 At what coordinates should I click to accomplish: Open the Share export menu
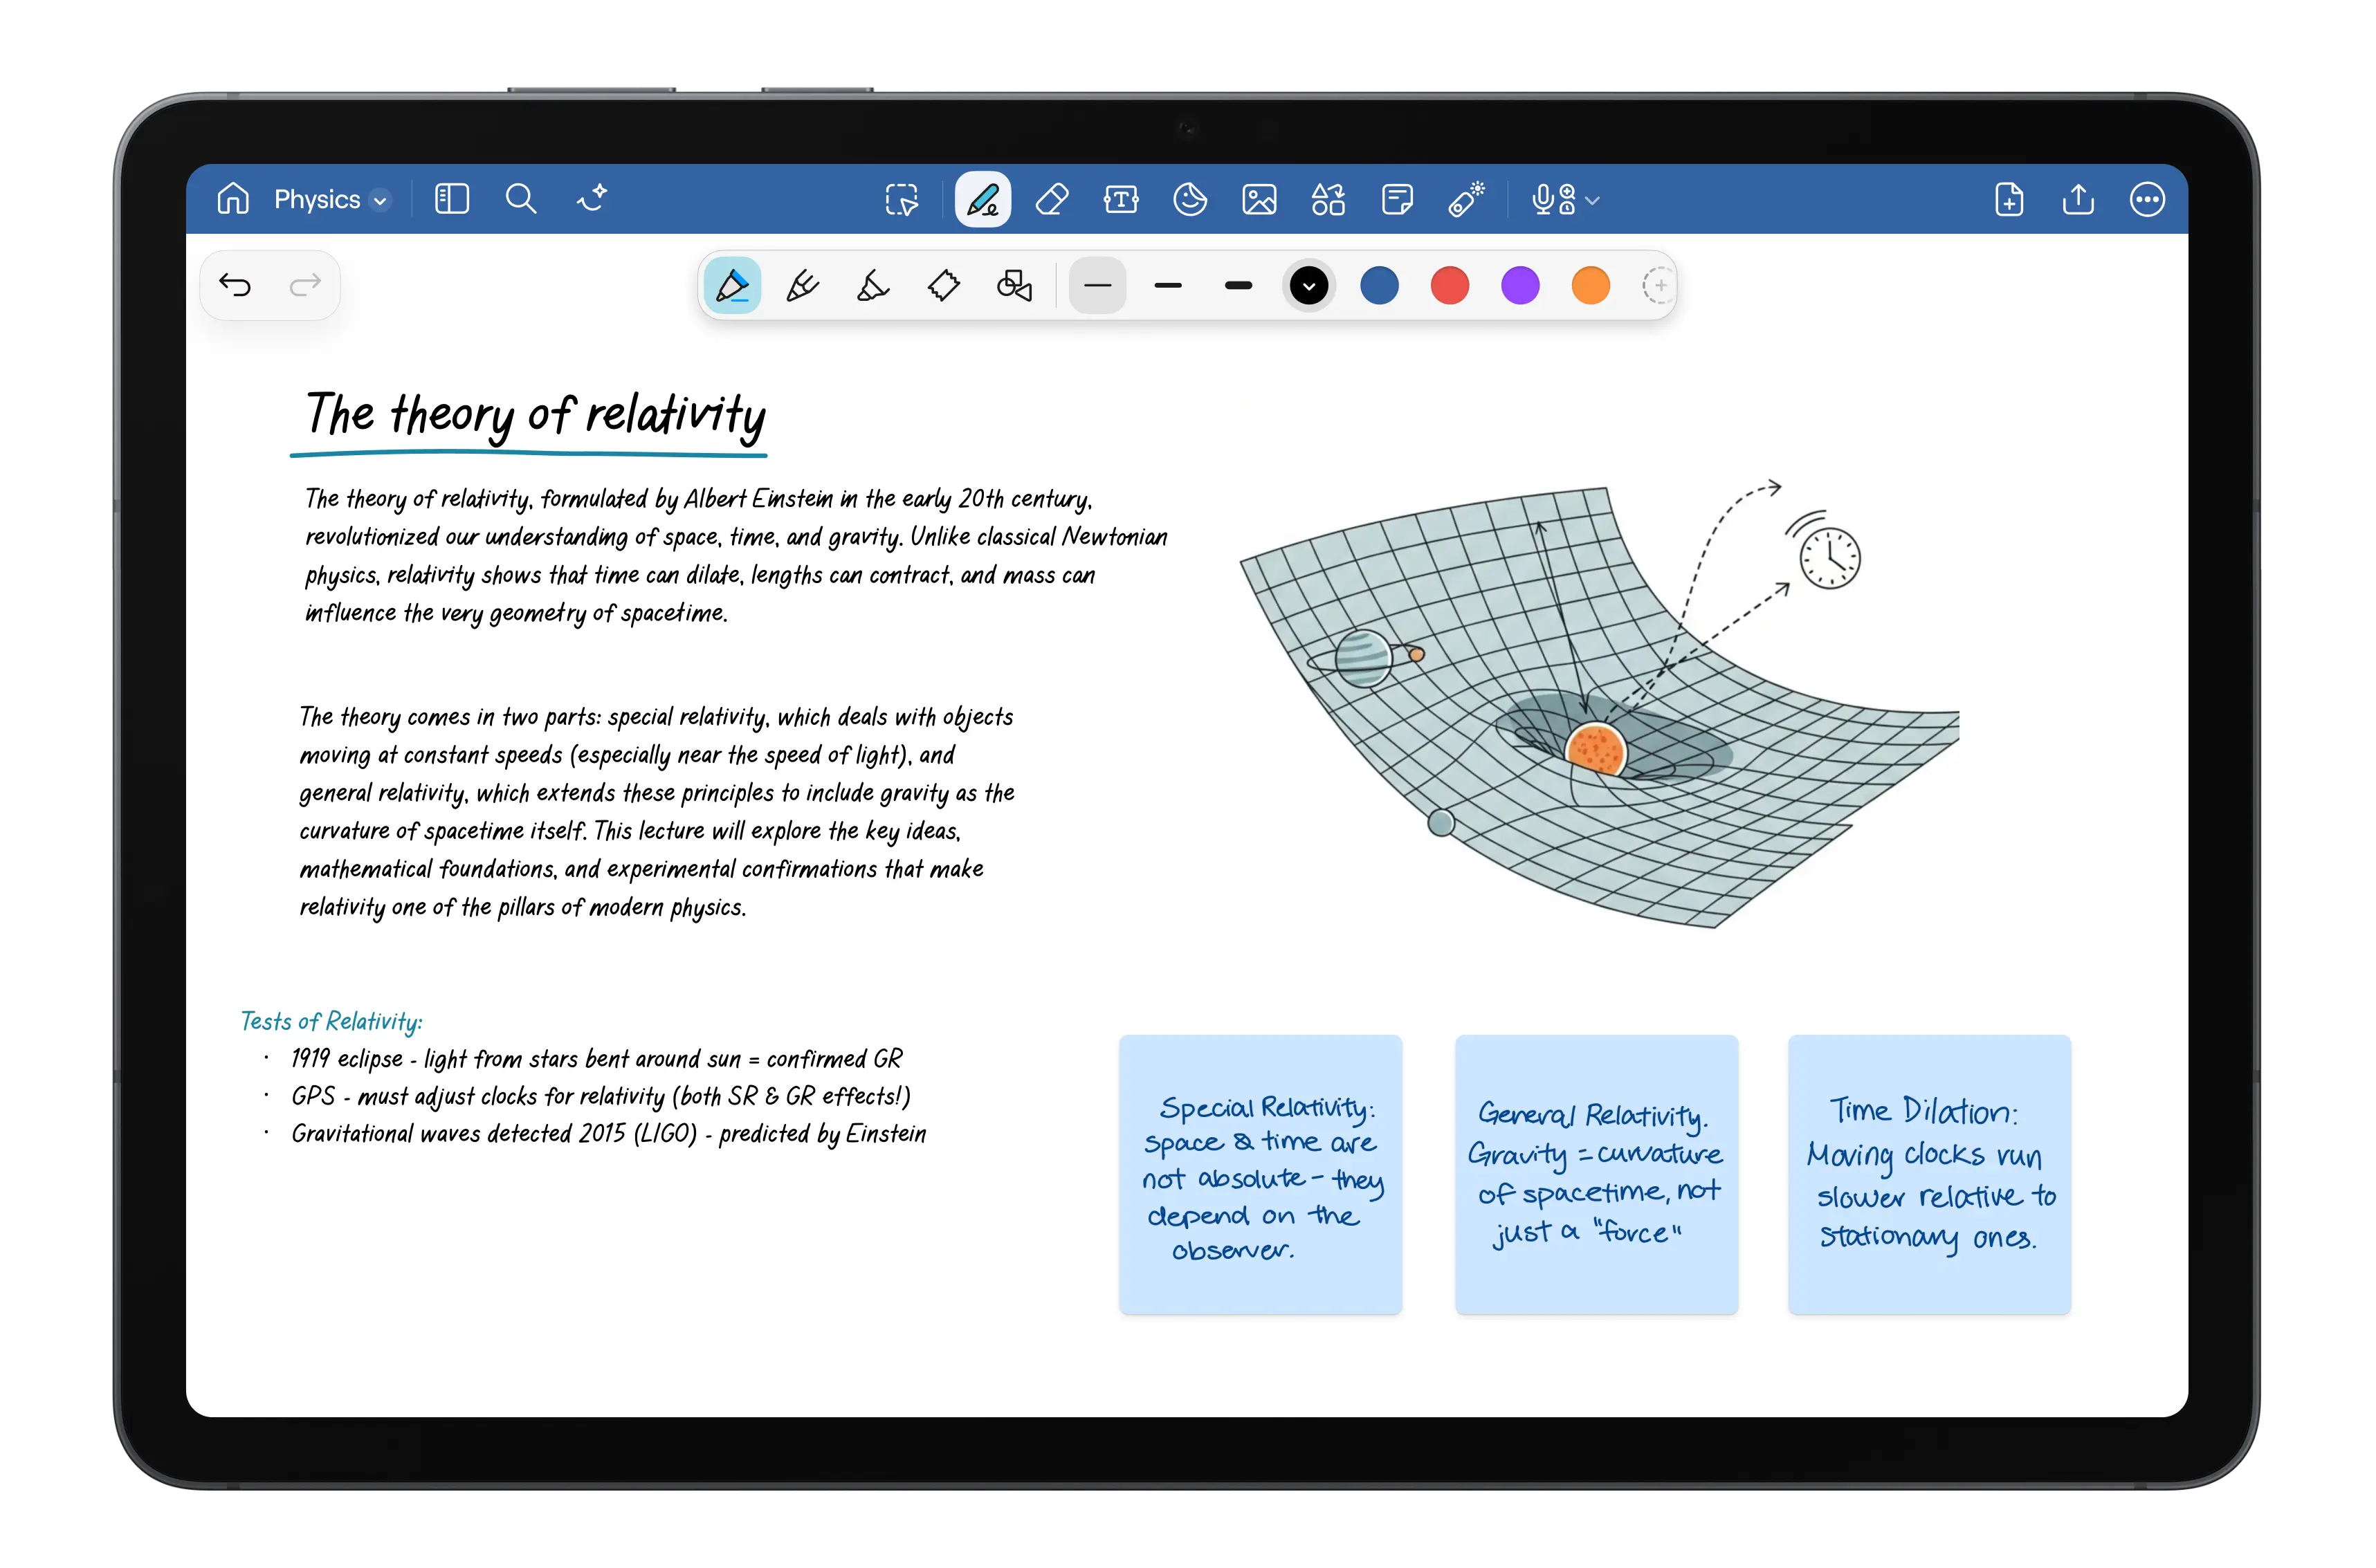click(2078, 200)
